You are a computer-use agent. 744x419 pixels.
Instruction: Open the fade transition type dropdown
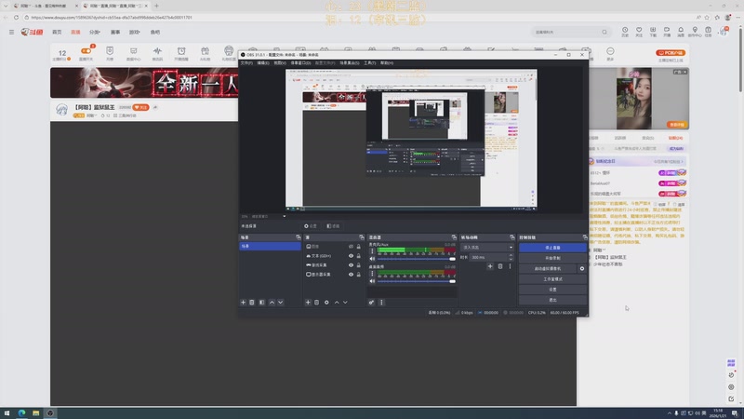click(487, 248)
